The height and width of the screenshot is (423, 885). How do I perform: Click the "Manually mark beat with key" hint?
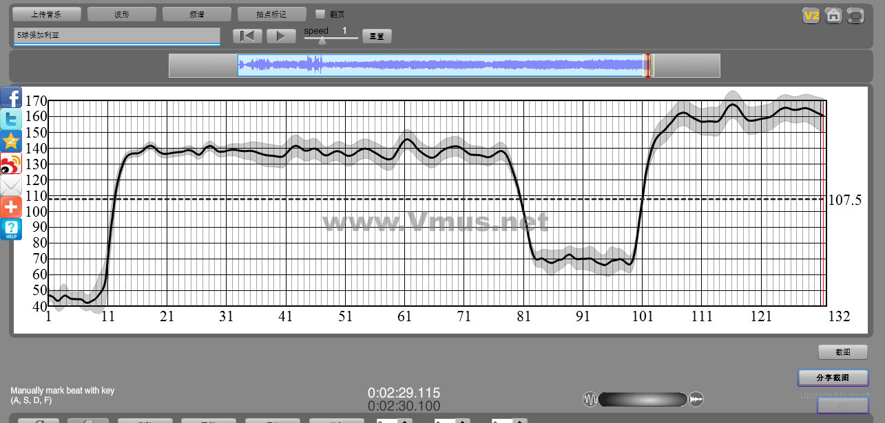coord(63,391)
